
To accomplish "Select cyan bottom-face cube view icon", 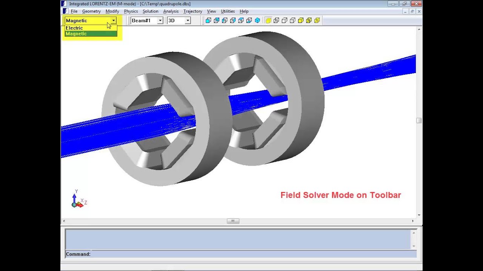I will click(x=249, y=20).
